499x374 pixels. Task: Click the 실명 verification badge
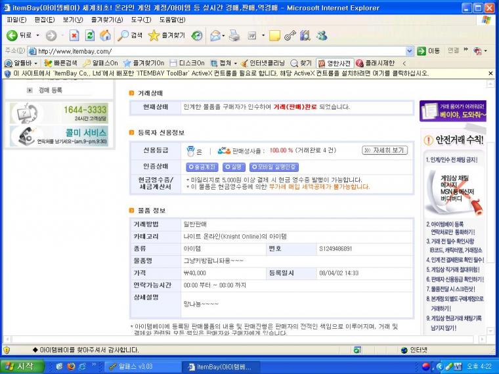pyautogui.click(x=234, y=167)
